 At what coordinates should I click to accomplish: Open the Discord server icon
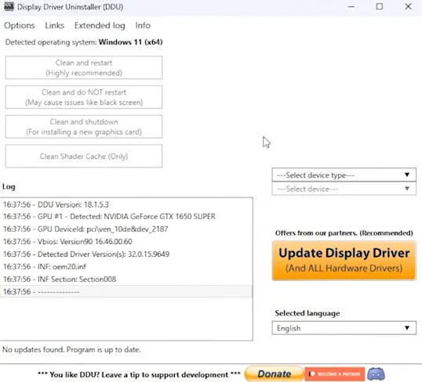click(x=376, y=373)
